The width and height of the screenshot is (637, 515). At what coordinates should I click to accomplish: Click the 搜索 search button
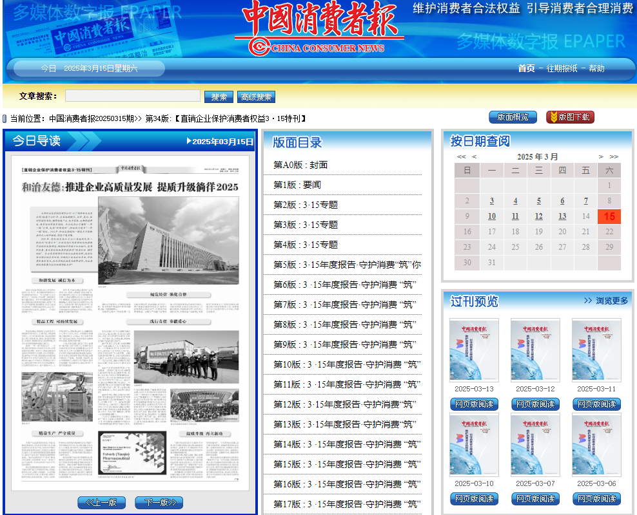point(219,97)
